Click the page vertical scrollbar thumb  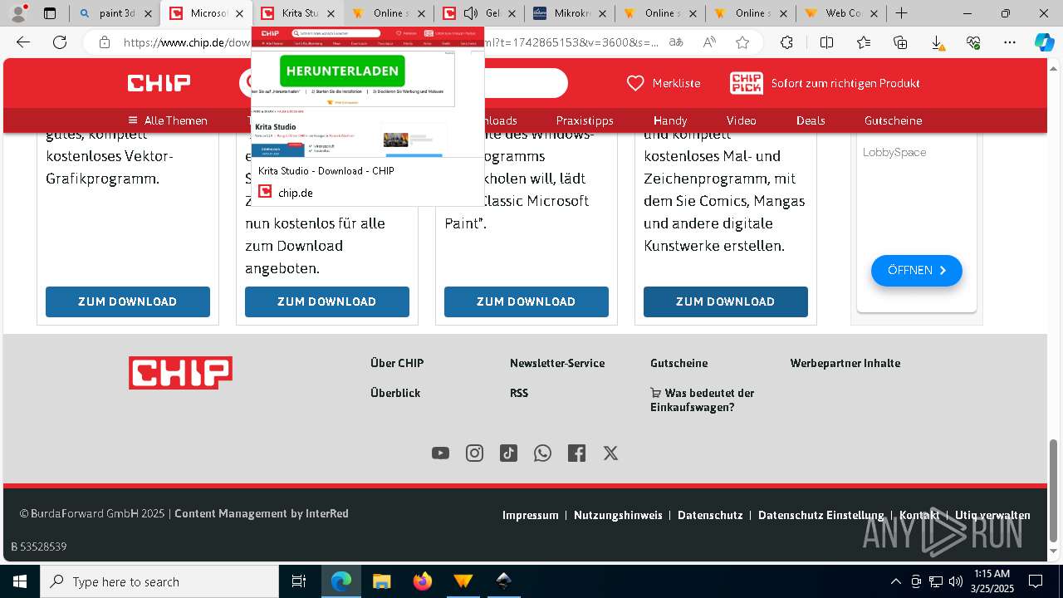(x=1054, y=489)
